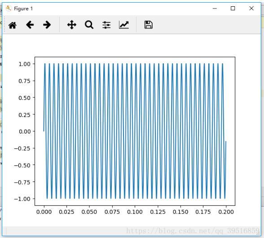
Task: Click the x-axis label 0.100
Action: click(x=135, y=212)
